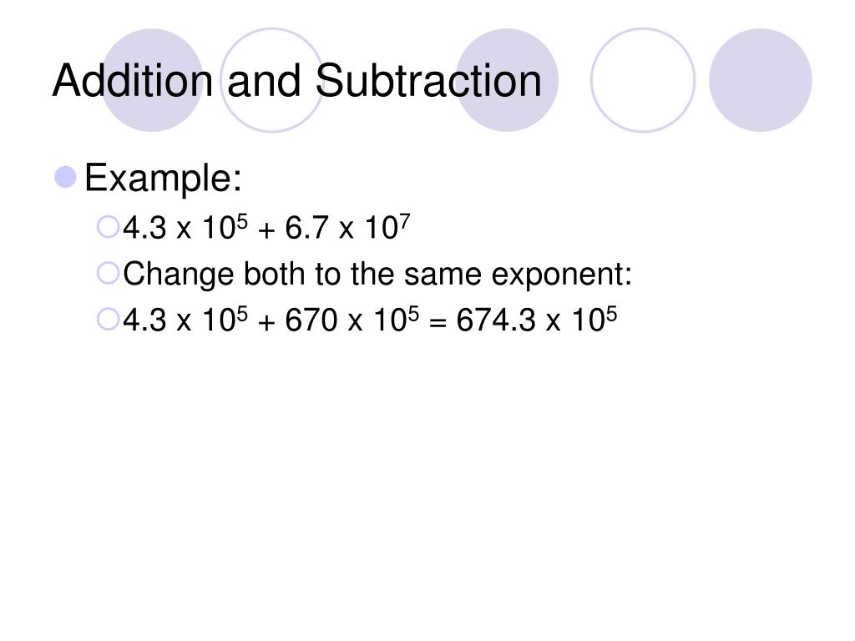
Task: Click the result "674.3 x 10⁵"
Action: (537, 320)
